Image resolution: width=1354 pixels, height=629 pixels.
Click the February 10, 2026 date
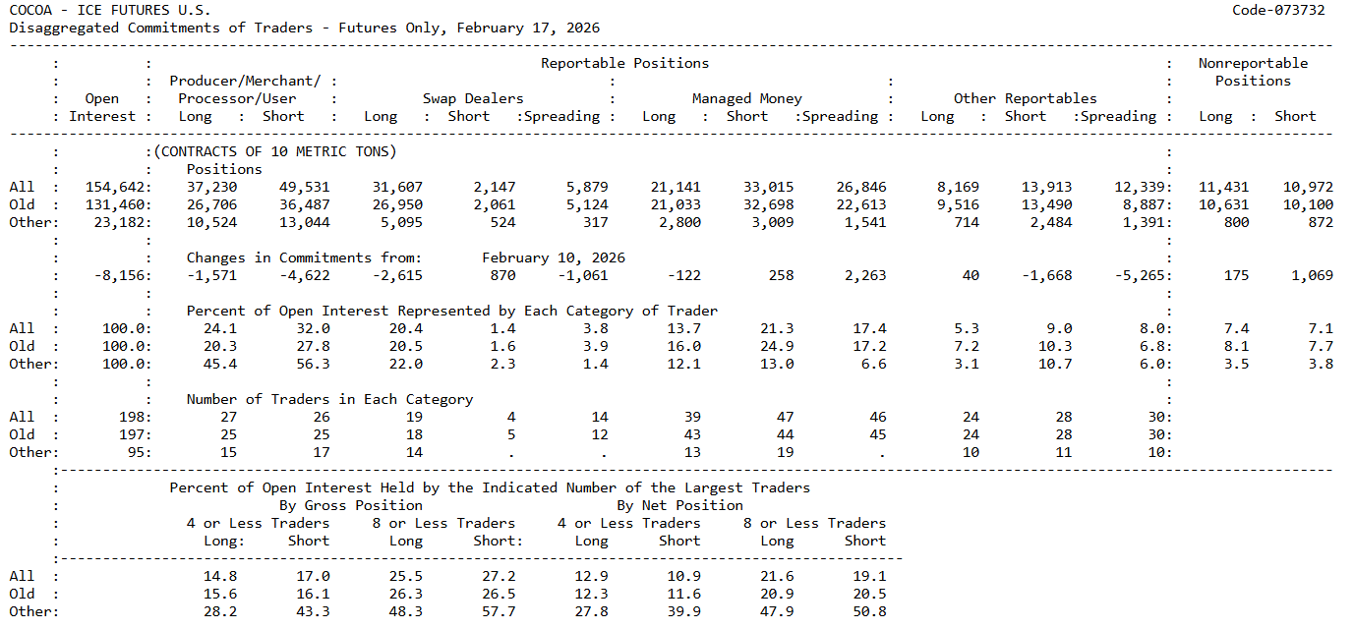[x=553, y=257]
